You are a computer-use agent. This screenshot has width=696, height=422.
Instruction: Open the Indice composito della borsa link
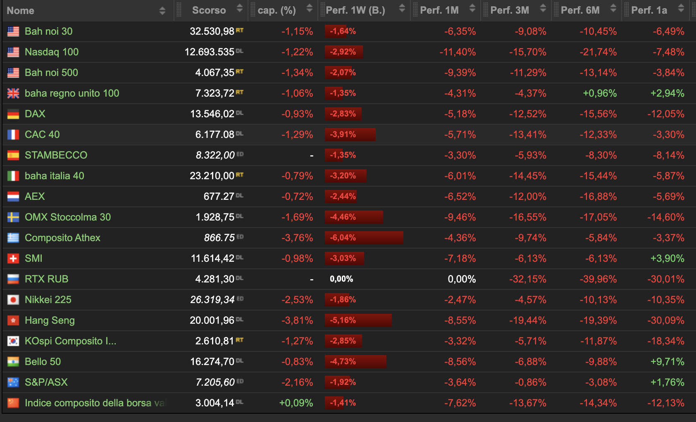coord(95,403)
